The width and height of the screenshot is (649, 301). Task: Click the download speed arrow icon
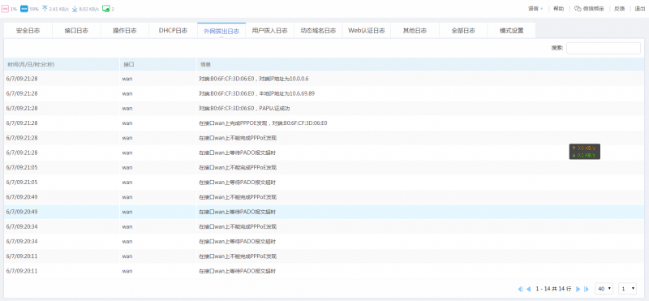click(x=75, y=9)
